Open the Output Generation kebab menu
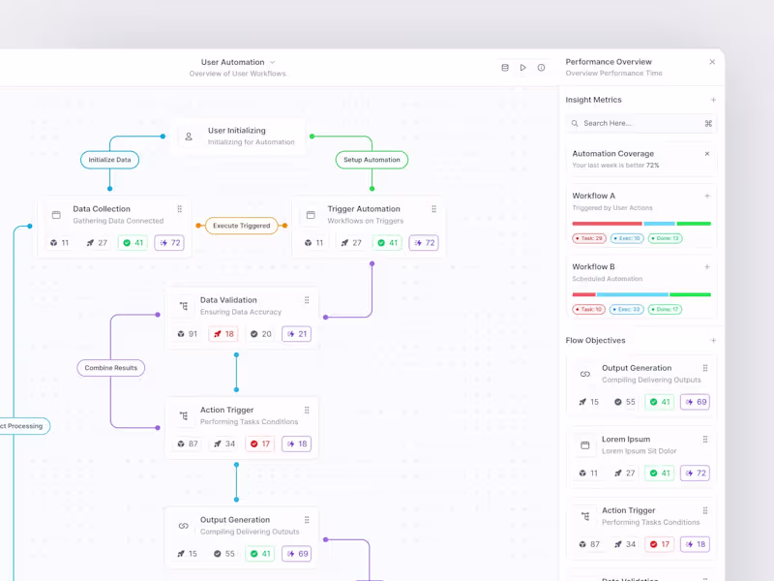 707,369
